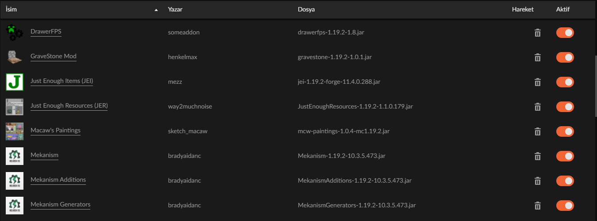Screen dimensions: 597x221
Task: Click the green J icon for JEI
Action: (x=14, y=82)
